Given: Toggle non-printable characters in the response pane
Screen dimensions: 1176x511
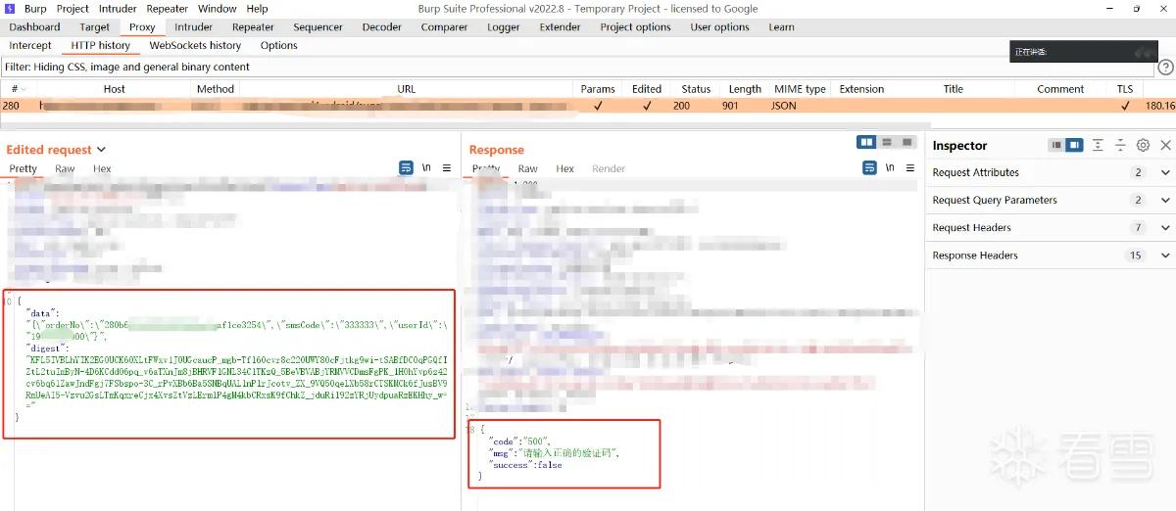Looking at the screenshot, I should coord(890,168).
